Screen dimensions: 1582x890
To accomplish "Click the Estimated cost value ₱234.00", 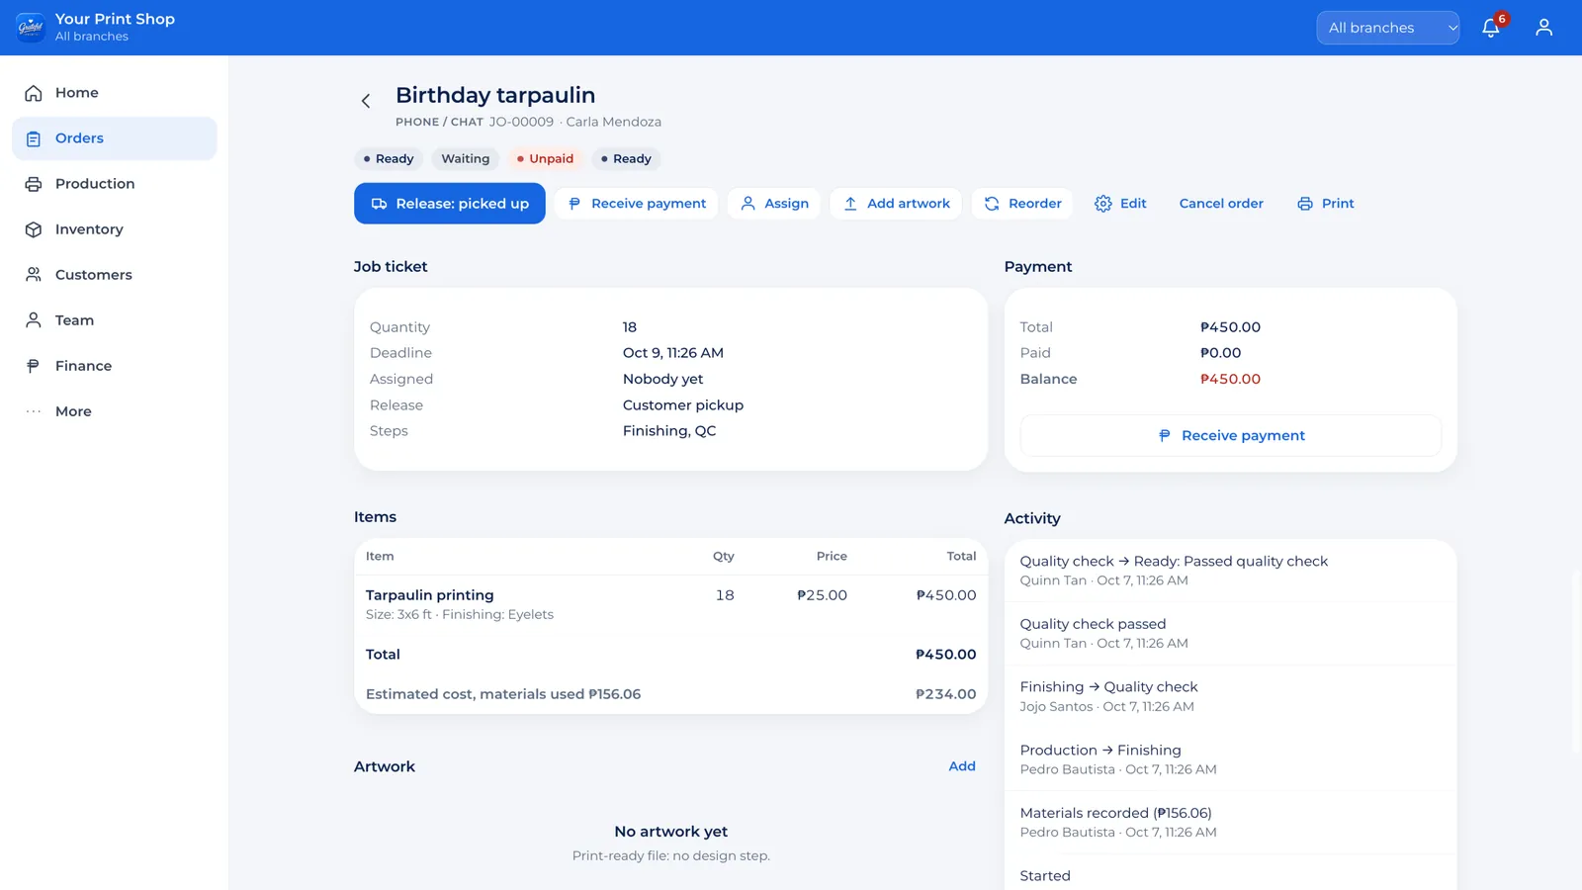I will click(945, 694).
